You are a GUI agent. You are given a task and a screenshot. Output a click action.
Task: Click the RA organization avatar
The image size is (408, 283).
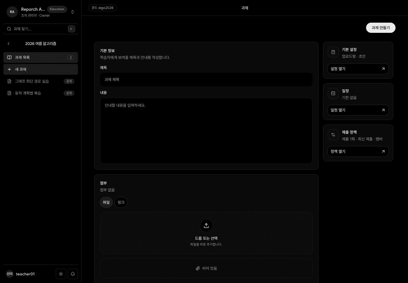12,12
